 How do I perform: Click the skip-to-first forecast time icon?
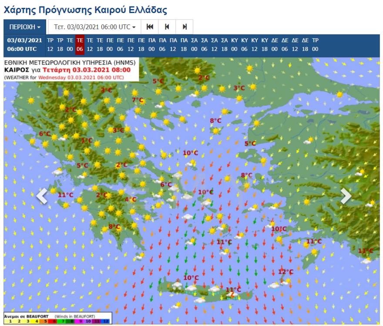[150, 27]
